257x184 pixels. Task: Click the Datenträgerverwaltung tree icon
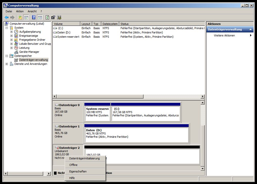[x=16, y=60]
